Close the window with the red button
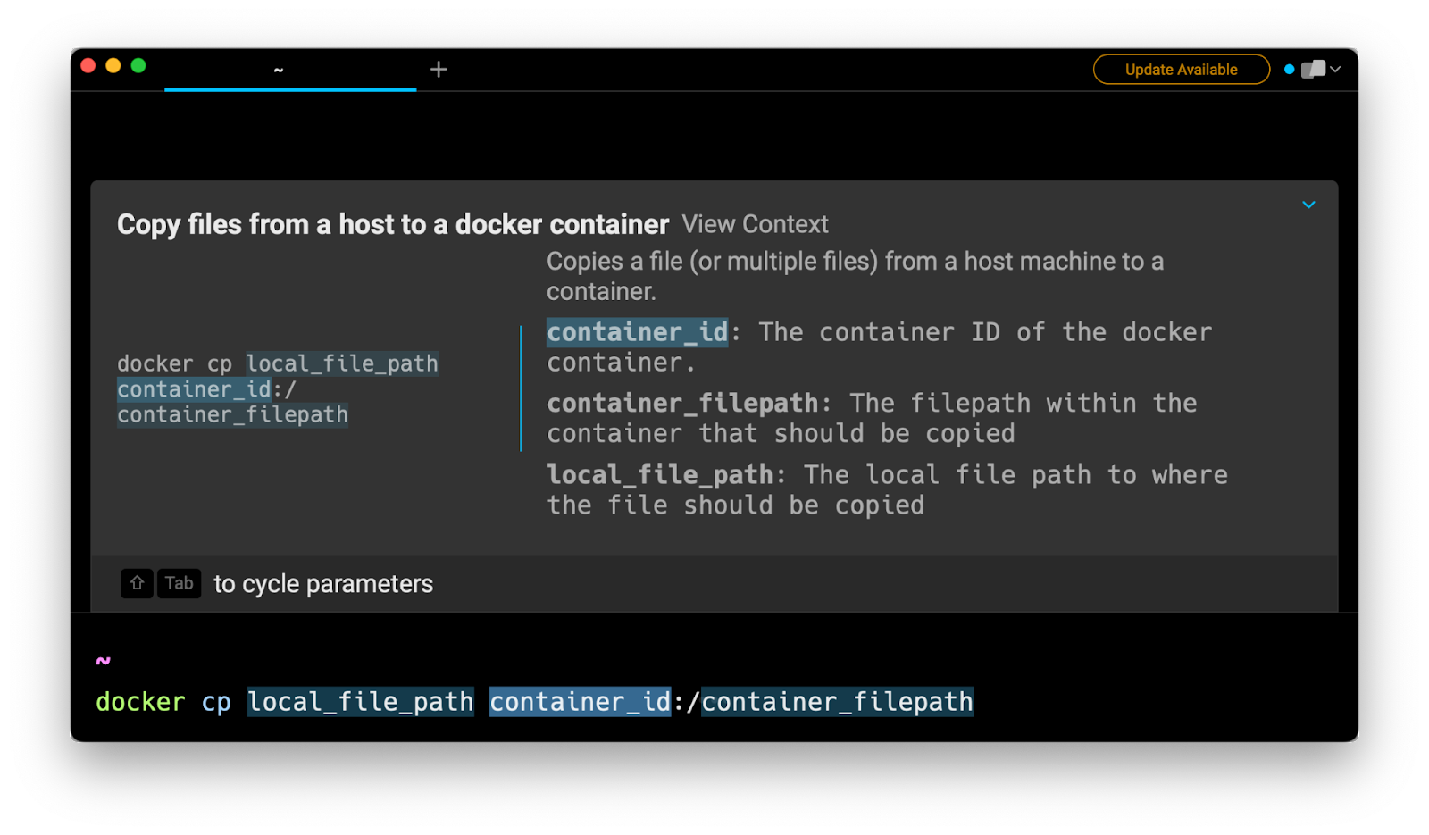 pos(88,65)
